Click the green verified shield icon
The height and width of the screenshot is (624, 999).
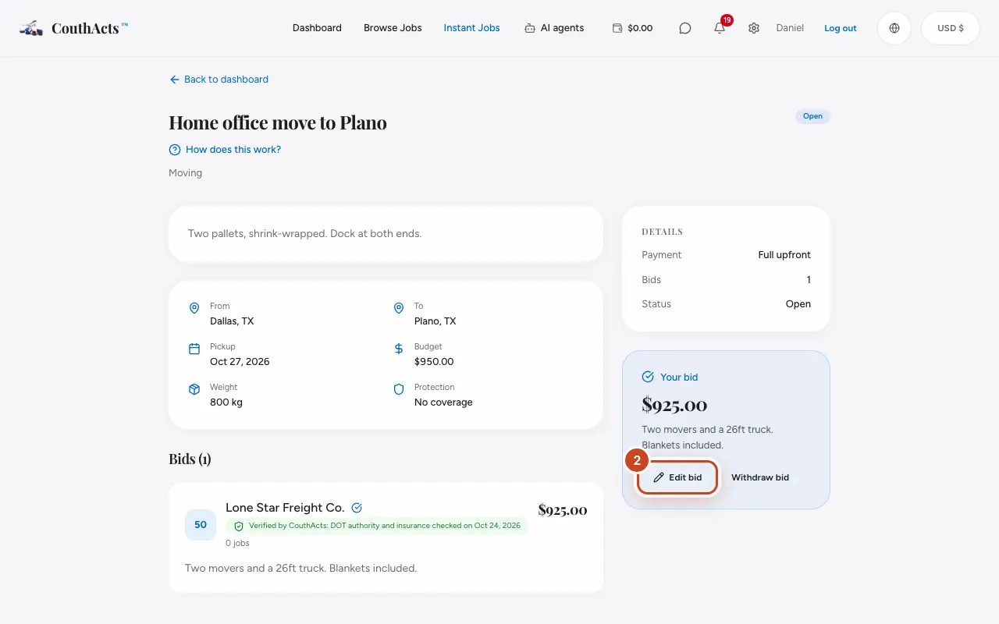pos(239,526)
